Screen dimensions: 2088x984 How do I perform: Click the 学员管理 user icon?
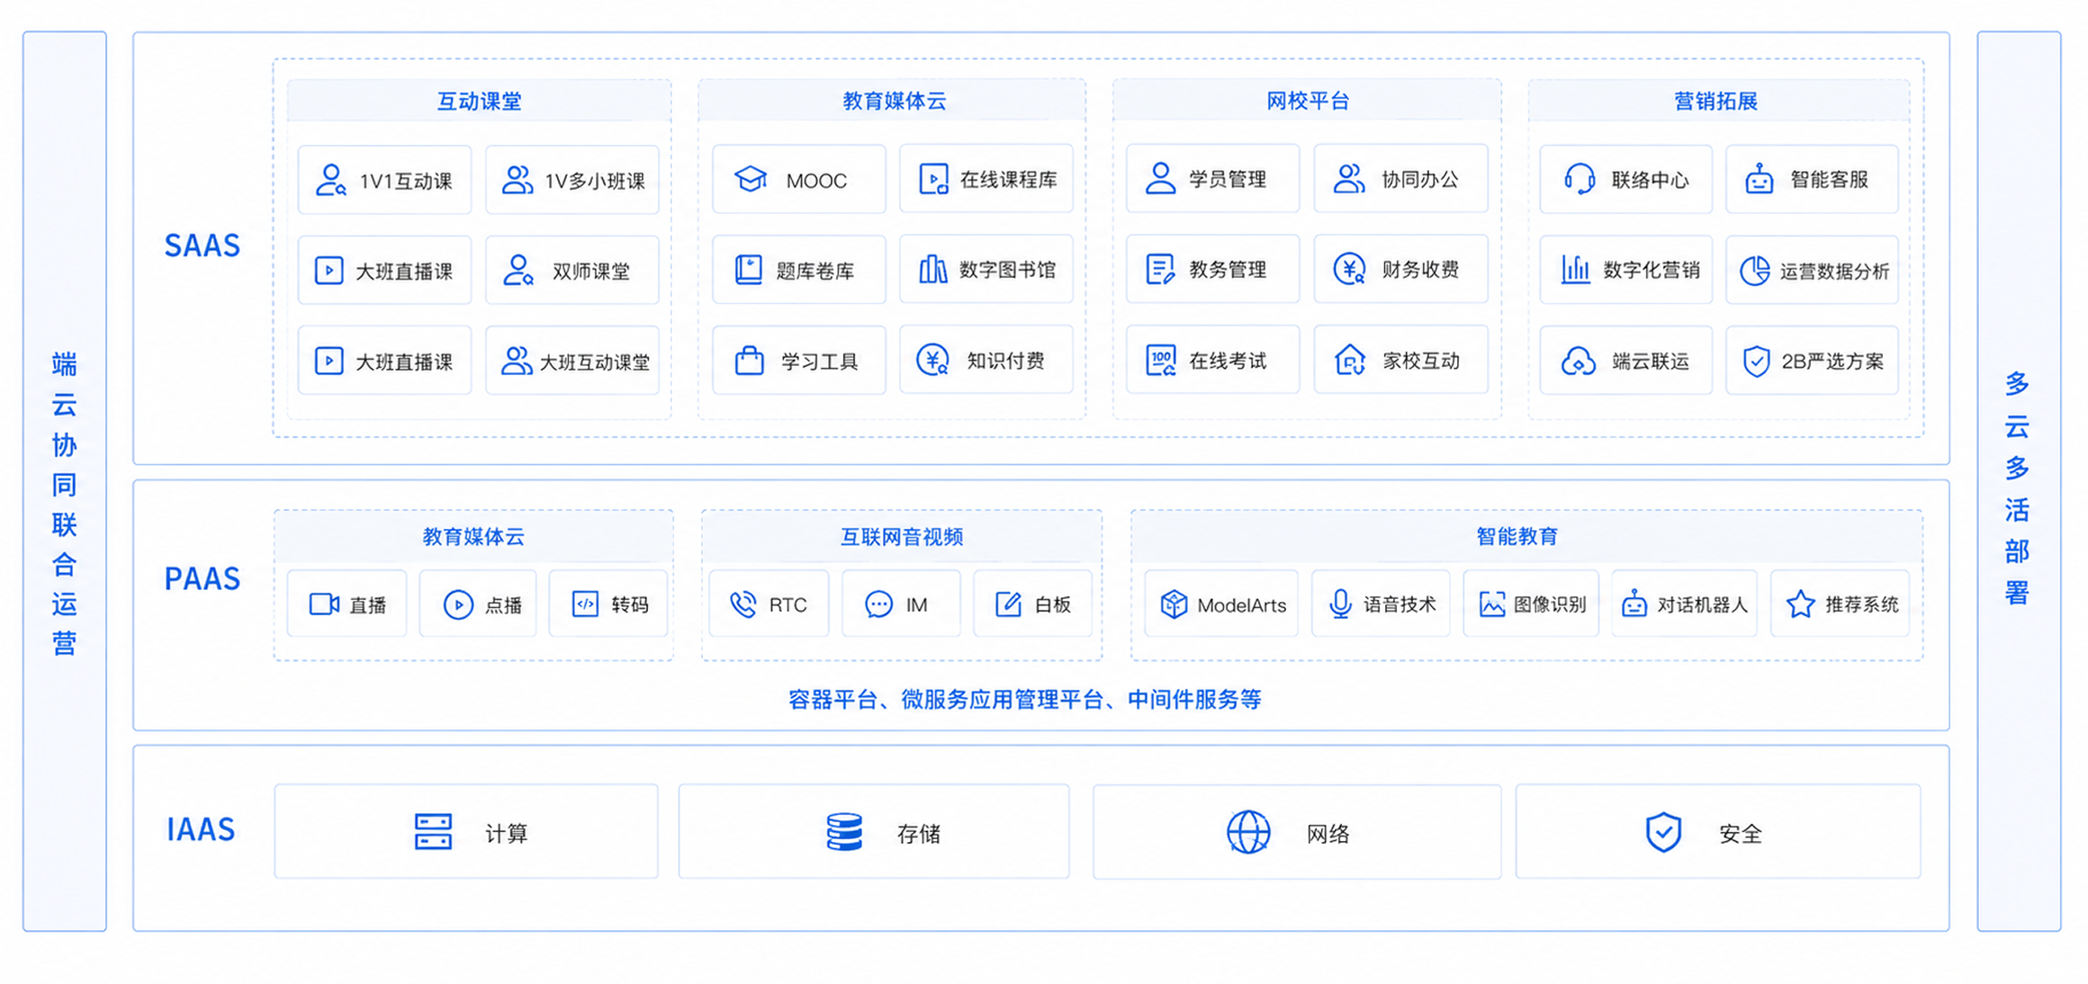click(x=1160, y=178)
